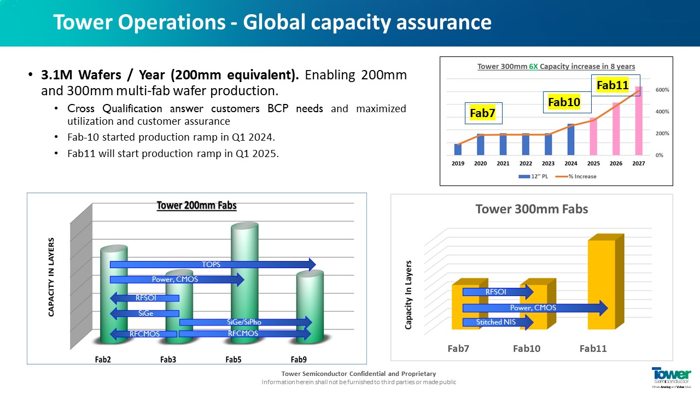Select the TOPS arrow in 200mm chart
Viewport: 700px width, 394px height.
point(212,264)
